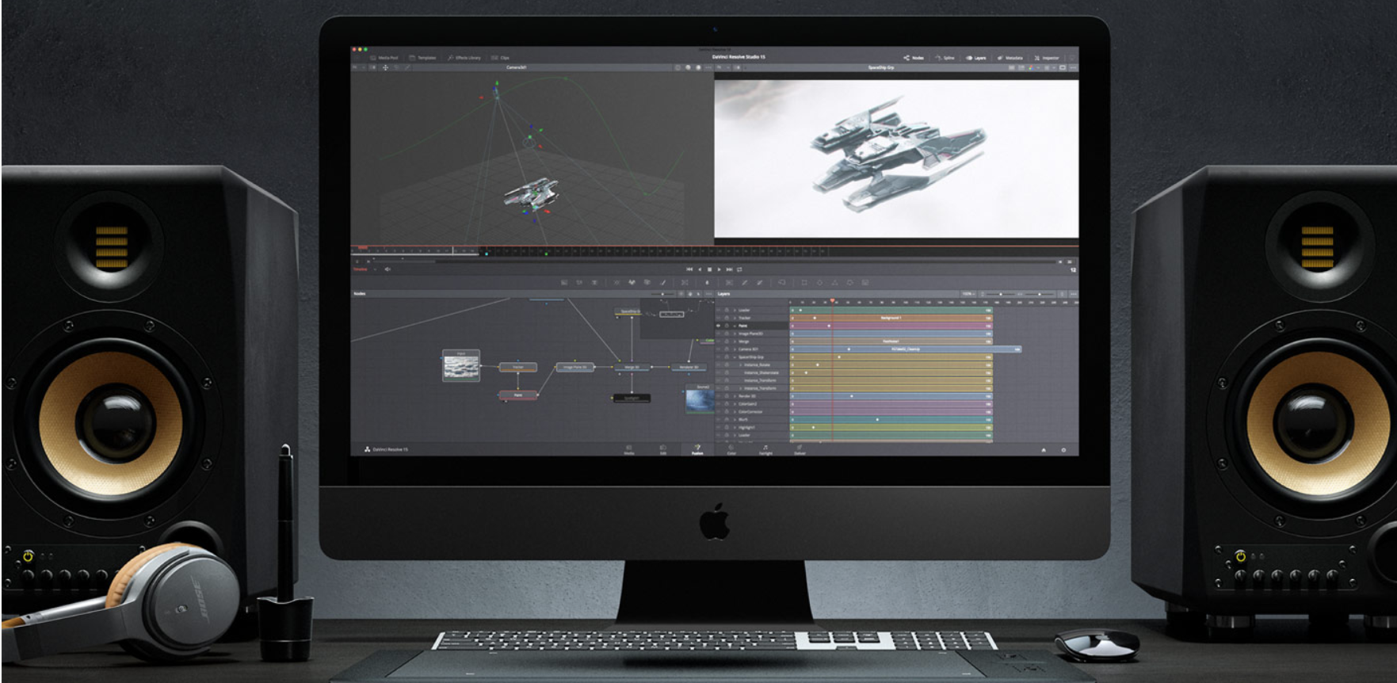Open the Metadata panel
This screenshot has height=683, width=1397.
click(1010, 58)
